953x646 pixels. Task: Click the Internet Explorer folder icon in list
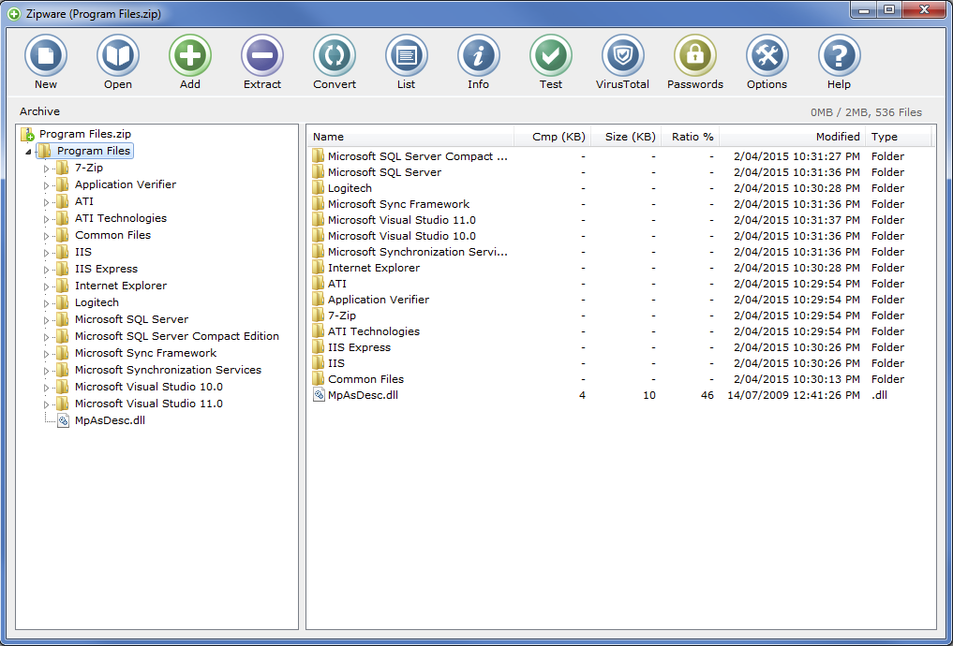click(319, 268)
